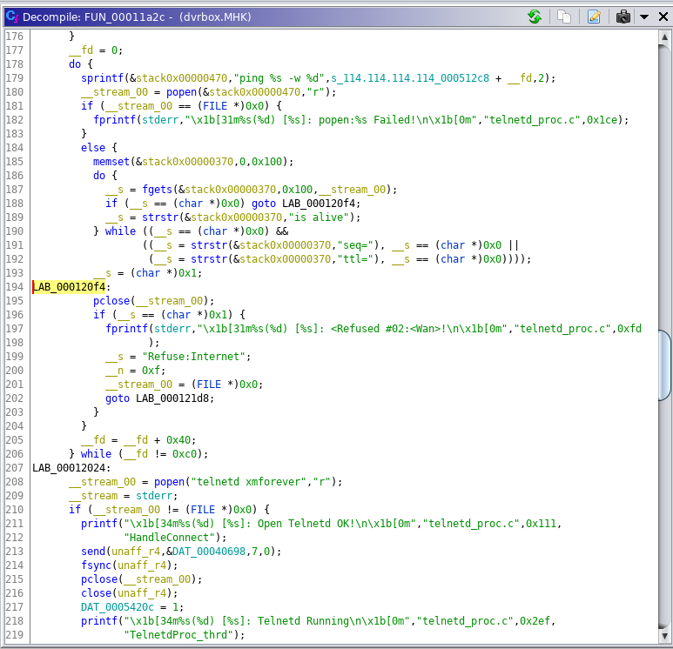Select the highlighted label LAB_000120f4 on line 194
Image resolution: width=673 pixels, height=649 pixels.
click(69, 287)
